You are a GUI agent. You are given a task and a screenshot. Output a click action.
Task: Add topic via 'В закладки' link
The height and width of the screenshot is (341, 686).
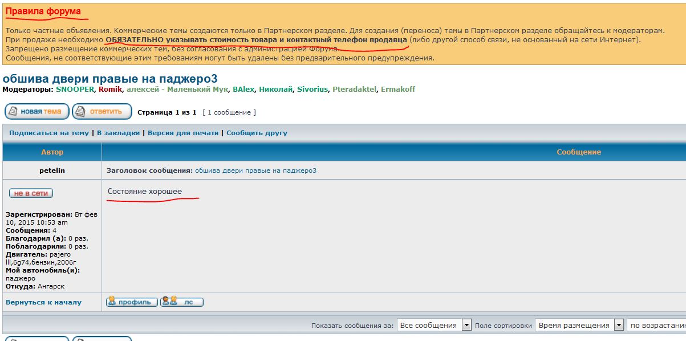click(118, 133)
